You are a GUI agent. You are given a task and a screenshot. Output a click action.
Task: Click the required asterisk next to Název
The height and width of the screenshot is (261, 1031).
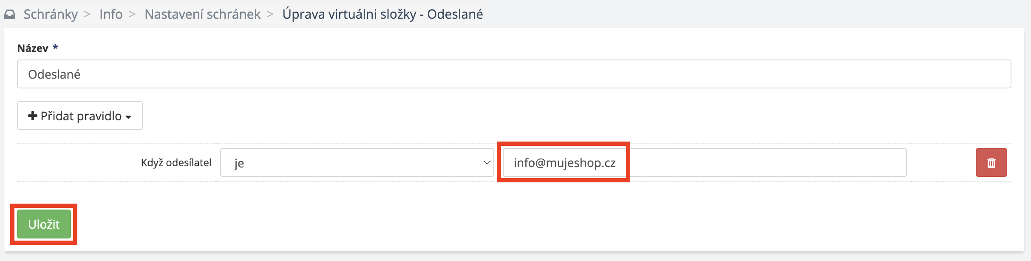click(x=55, y=48)
